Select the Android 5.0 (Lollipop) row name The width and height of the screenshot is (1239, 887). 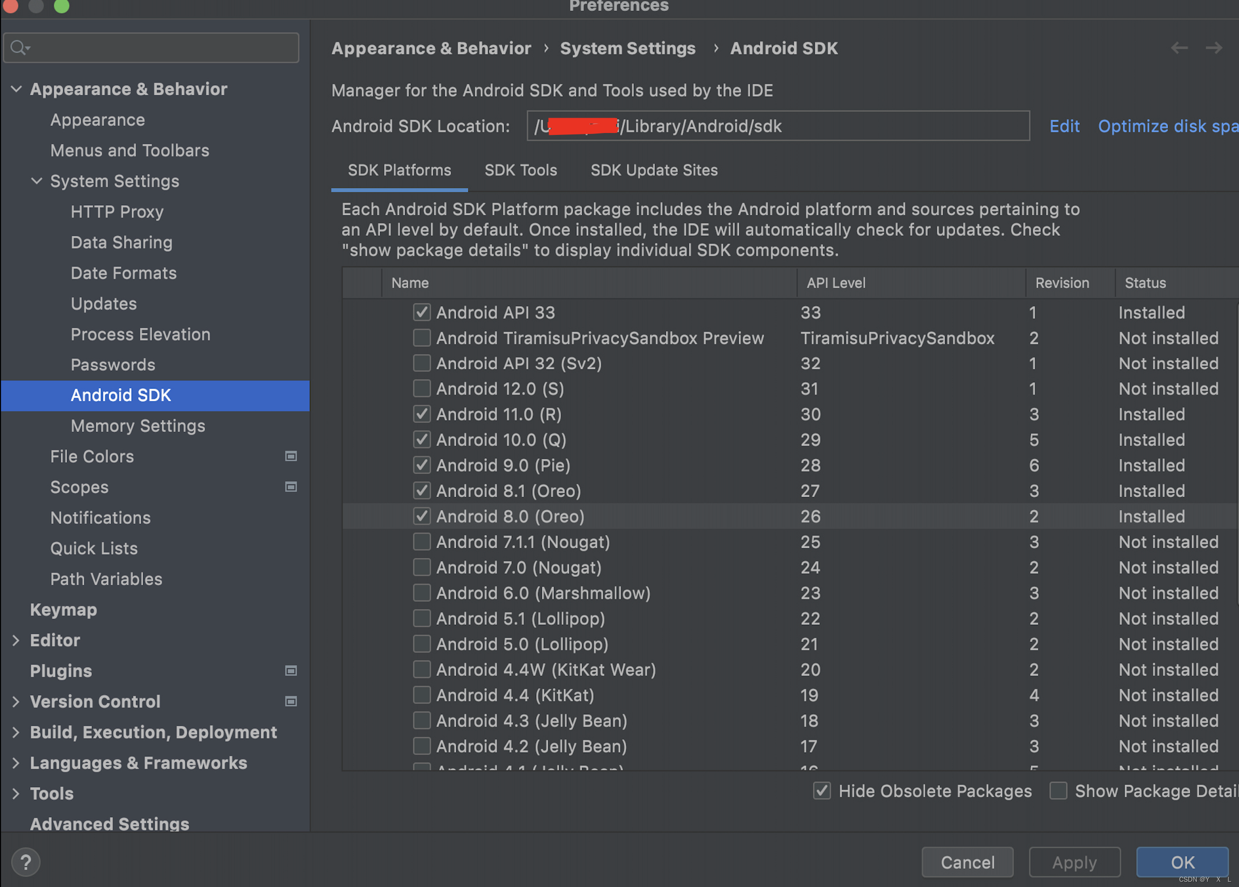pos(522,644)
